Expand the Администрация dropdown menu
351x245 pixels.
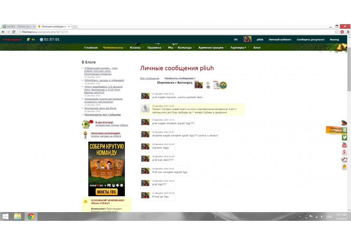coord(211,48)
